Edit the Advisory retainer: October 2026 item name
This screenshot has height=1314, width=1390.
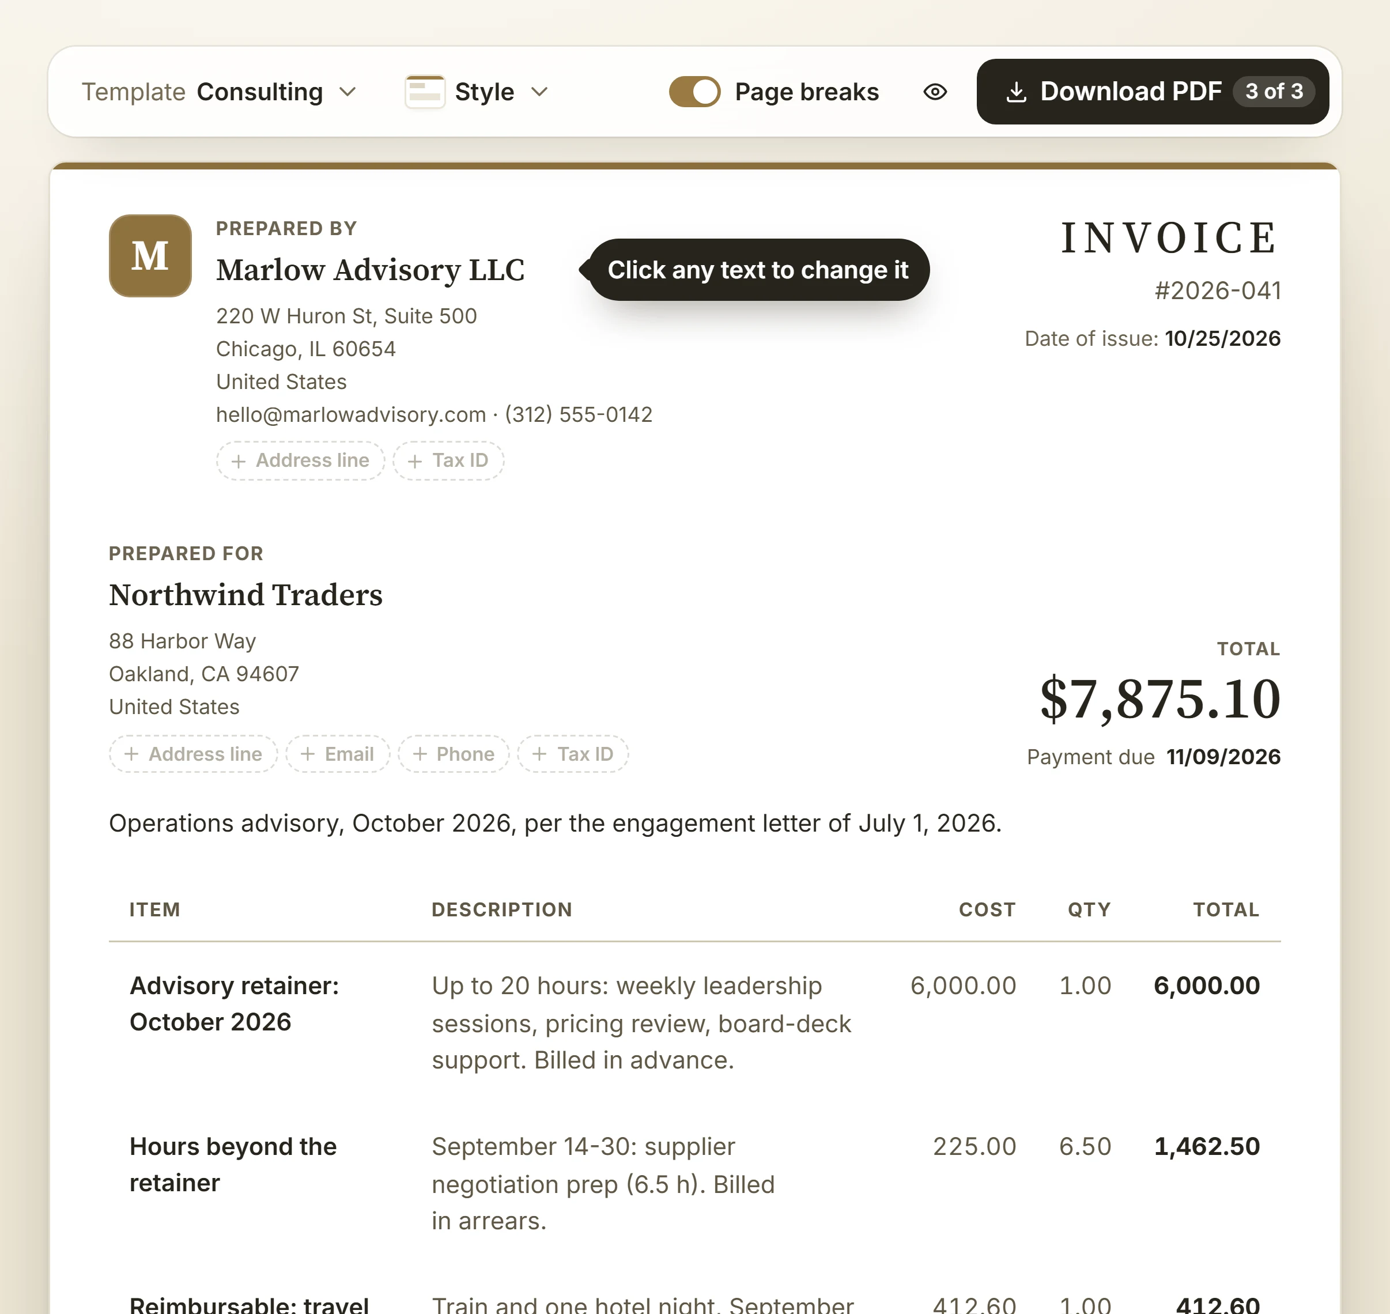pos(235,1004)
